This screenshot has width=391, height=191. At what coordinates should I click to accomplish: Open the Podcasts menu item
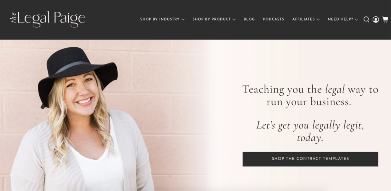tap(273, 19)
